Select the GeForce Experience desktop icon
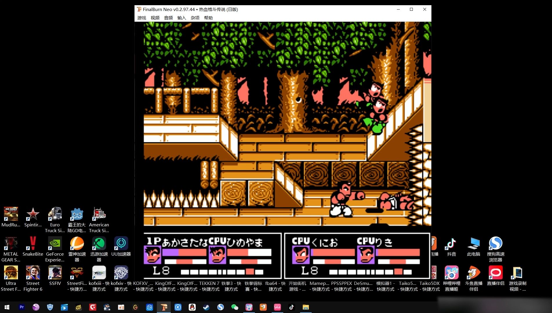 pos(55,249)
